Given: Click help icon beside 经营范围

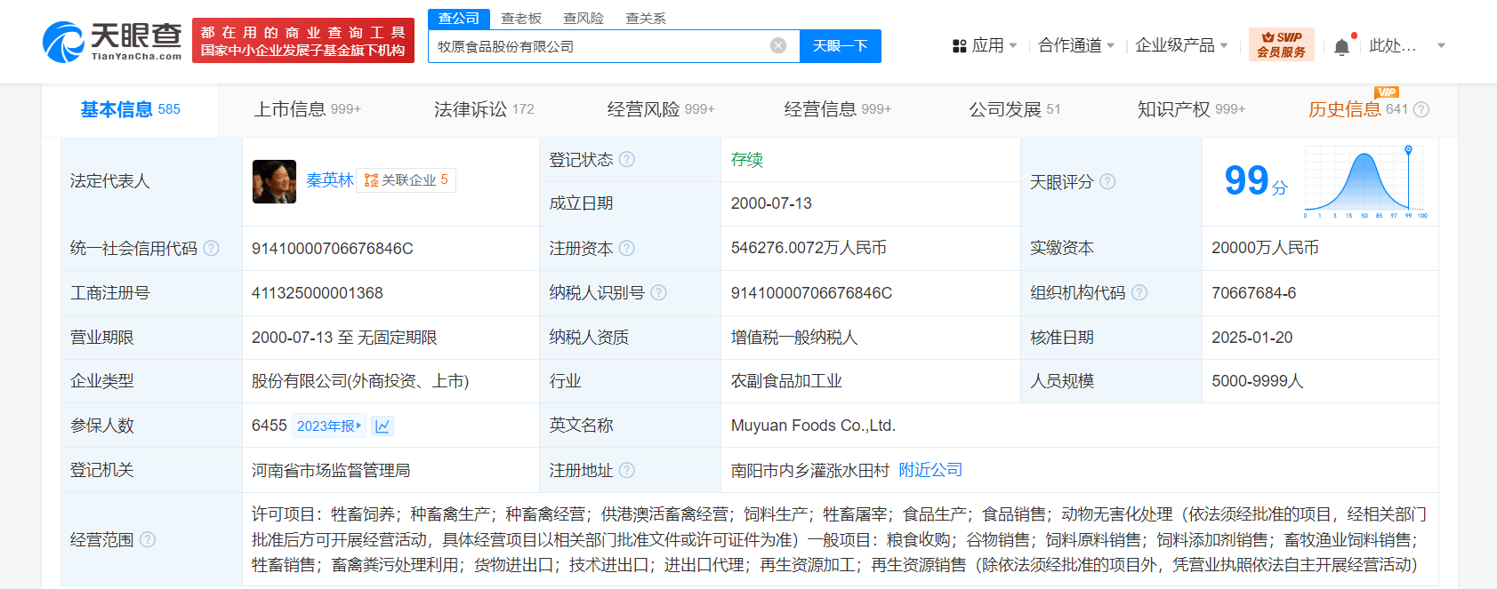Looking at the screenshot, I should click(148, 540).
